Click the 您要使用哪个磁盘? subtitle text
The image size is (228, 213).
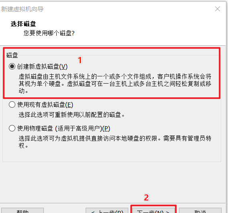49,33
